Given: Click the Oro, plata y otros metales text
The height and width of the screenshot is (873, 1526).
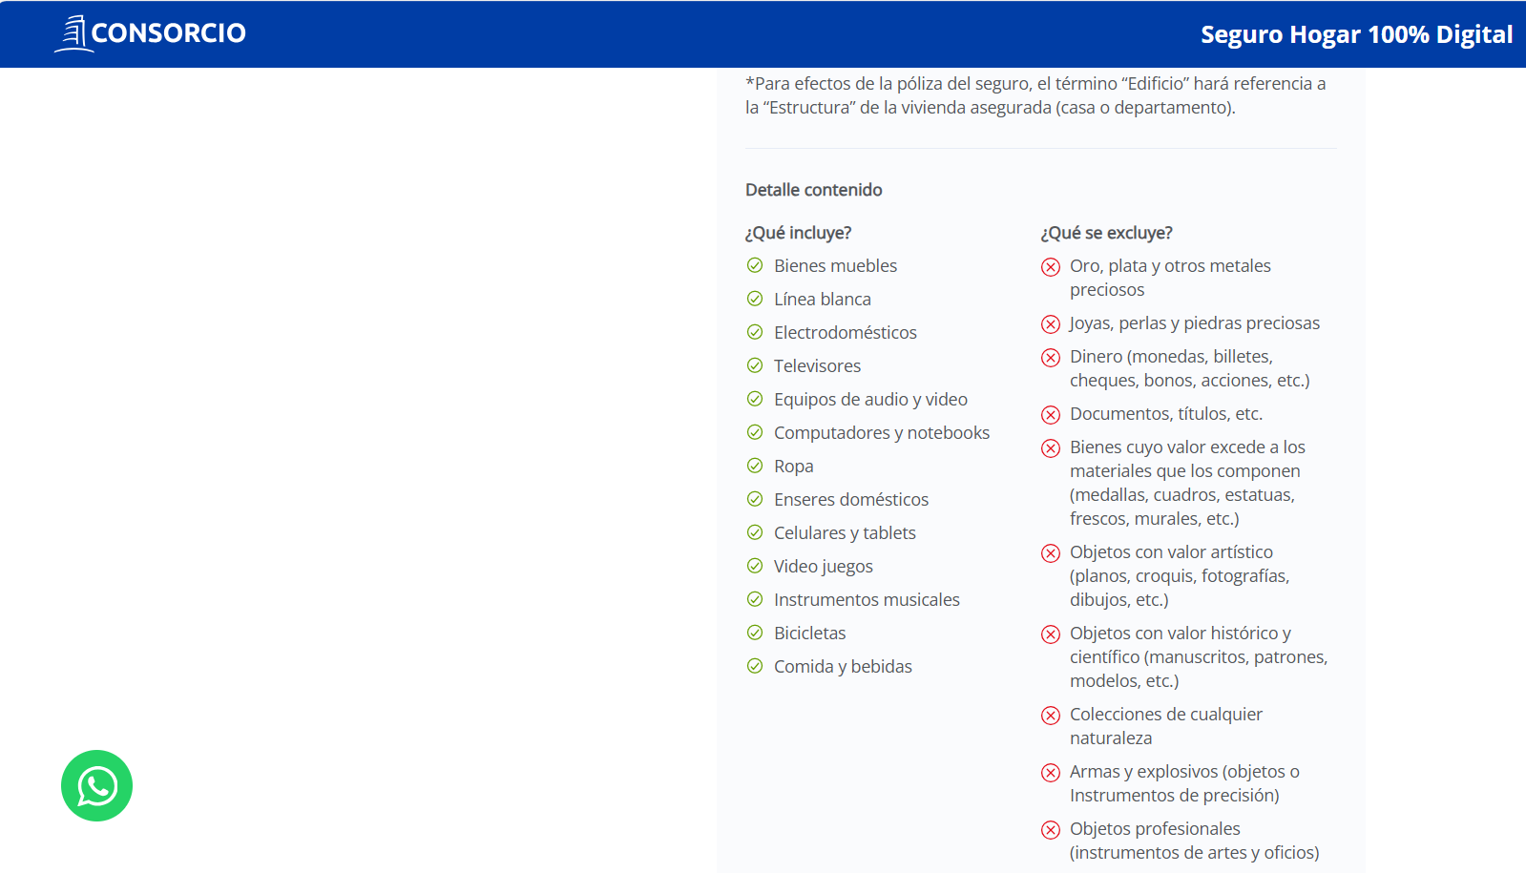Looking at the screenshot, I should click(x=1171, y=278).
